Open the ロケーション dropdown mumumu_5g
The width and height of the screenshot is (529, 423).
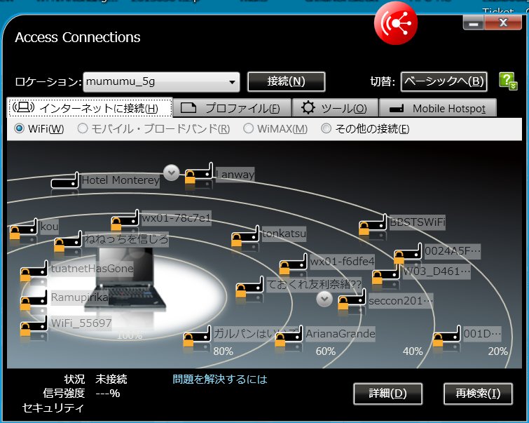161,82
